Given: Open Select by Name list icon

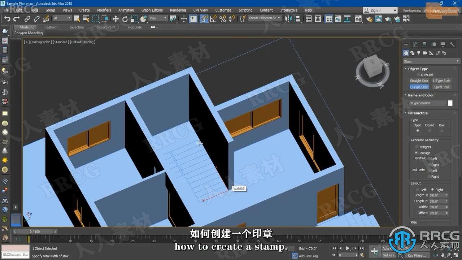Looking at the screenshot, I should 86,19.
